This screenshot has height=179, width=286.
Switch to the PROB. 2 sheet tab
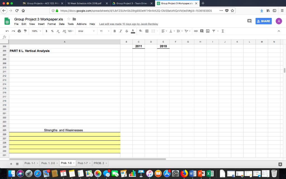point(99,163)
